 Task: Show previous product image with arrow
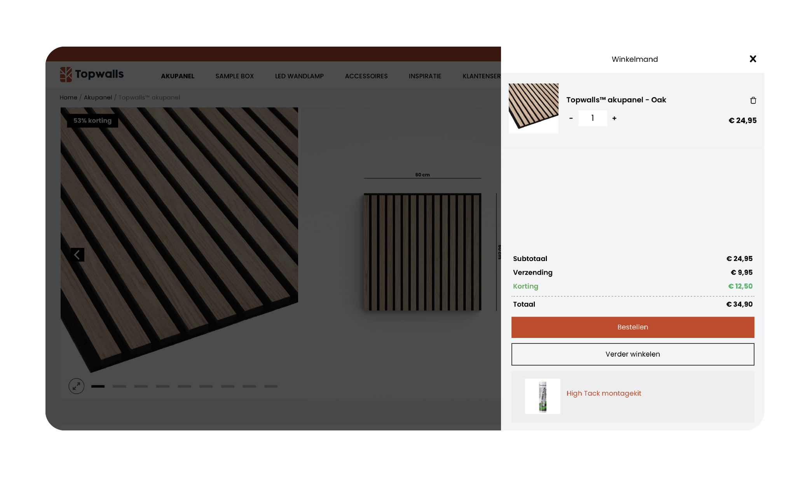(77, 255)
